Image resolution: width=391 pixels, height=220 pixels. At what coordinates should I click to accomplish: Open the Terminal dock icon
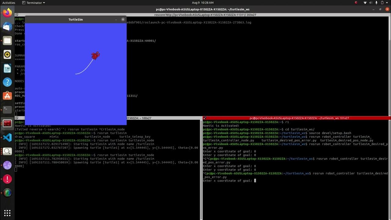click(x=7, y=109)
